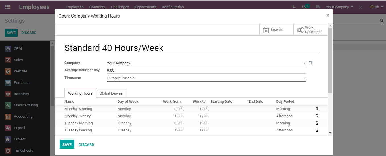Edit the Average hour per day field
Image resolution: width=386 pixels, height=156 pixels.
(206, 70)
